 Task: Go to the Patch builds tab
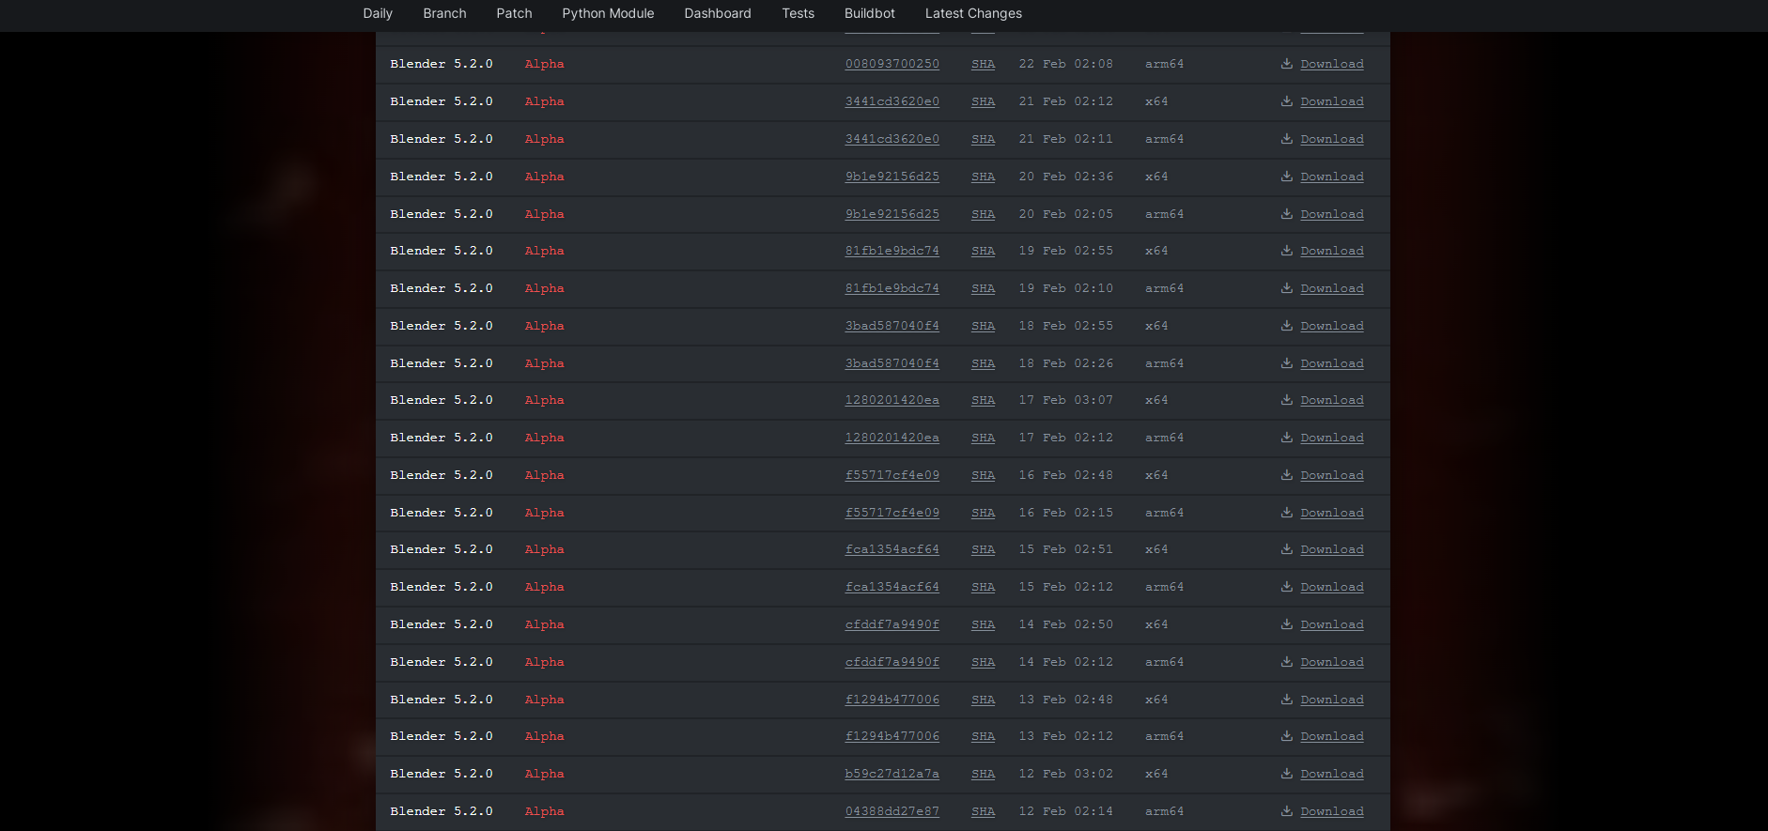pos(514,13)
